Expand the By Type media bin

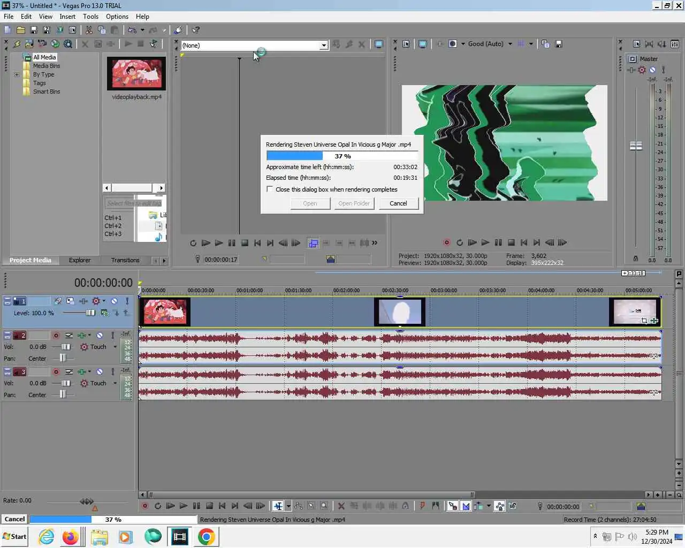[17, 74]
